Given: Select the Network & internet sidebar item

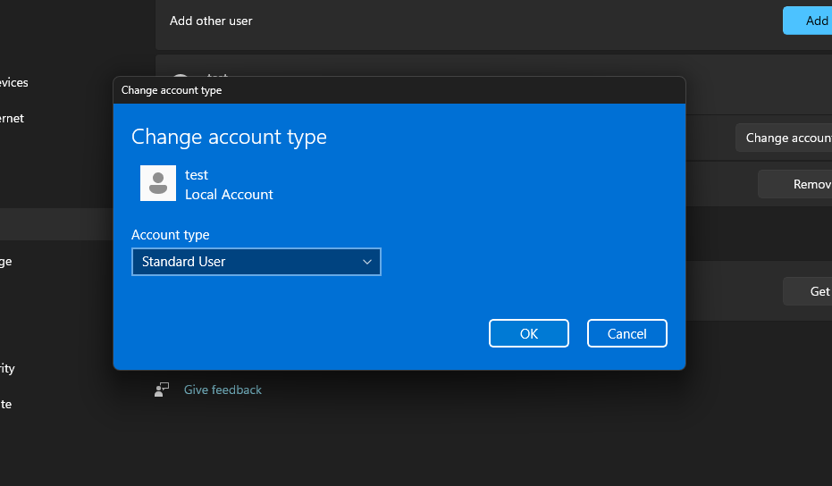Looking at the screenshot, I should coord(13,118).
